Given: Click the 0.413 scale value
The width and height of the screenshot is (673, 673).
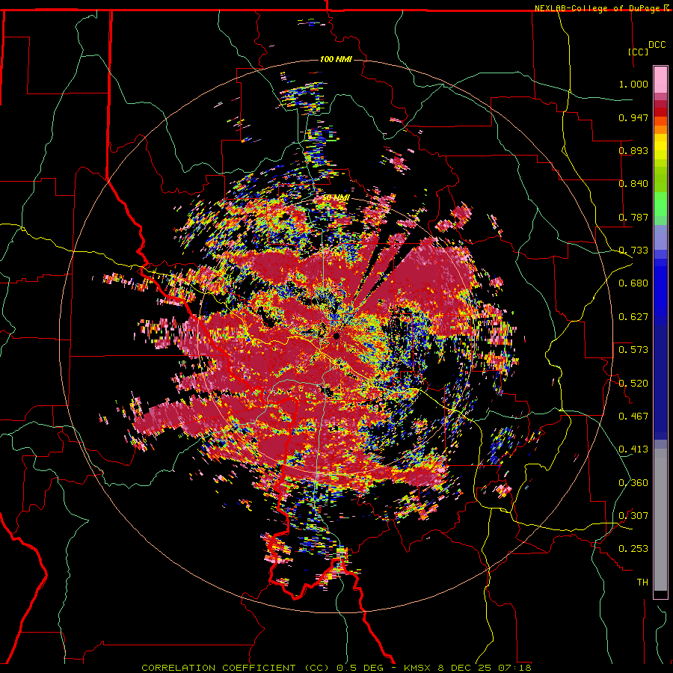Looking at the screenshot, I should pyautogui.click(x=633, y=449).
